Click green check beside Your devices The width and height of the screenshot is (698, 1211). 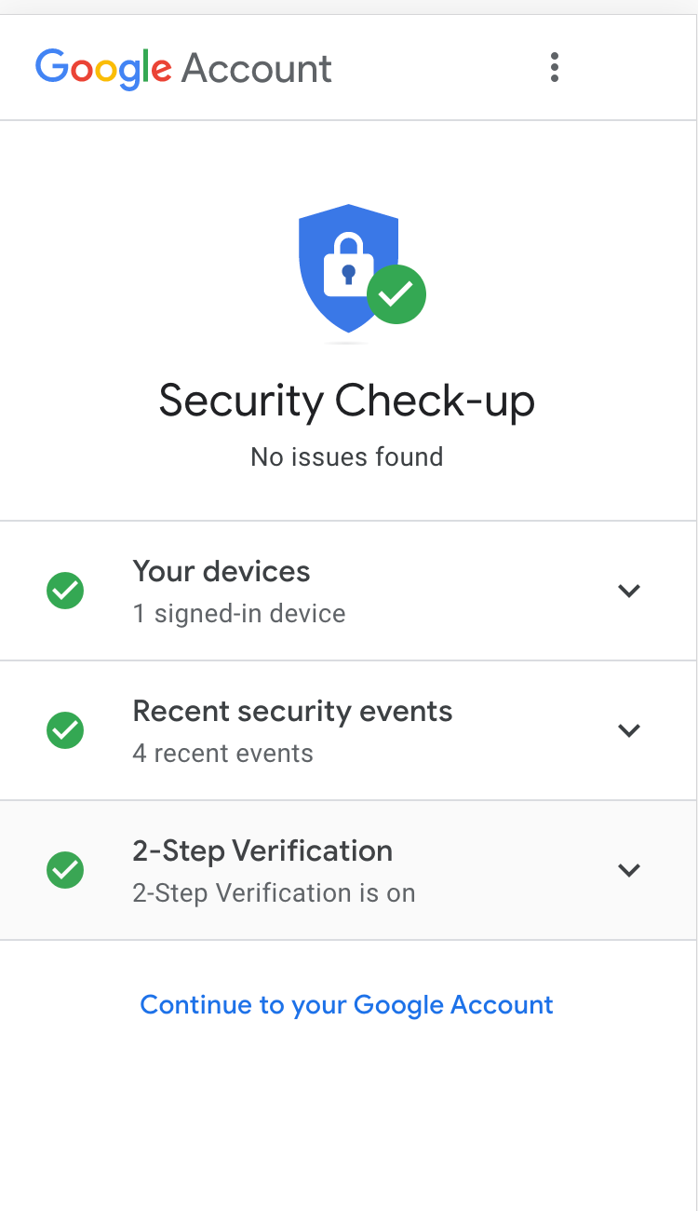(x=65, y=591)
